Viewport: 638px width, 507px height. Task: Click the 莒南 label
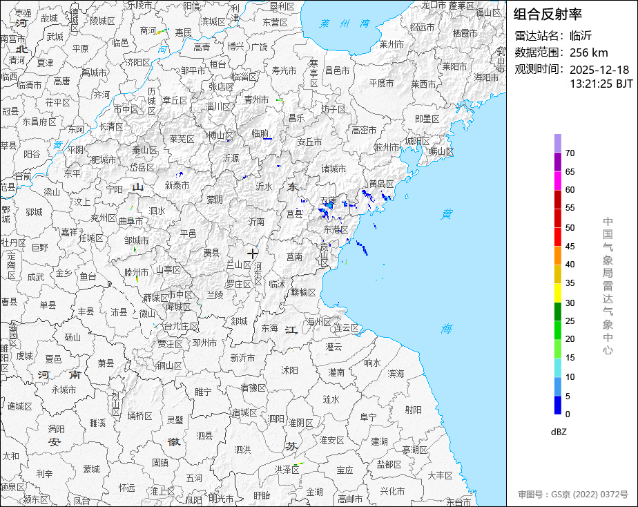pyautogui.click(x=294, y=257)
